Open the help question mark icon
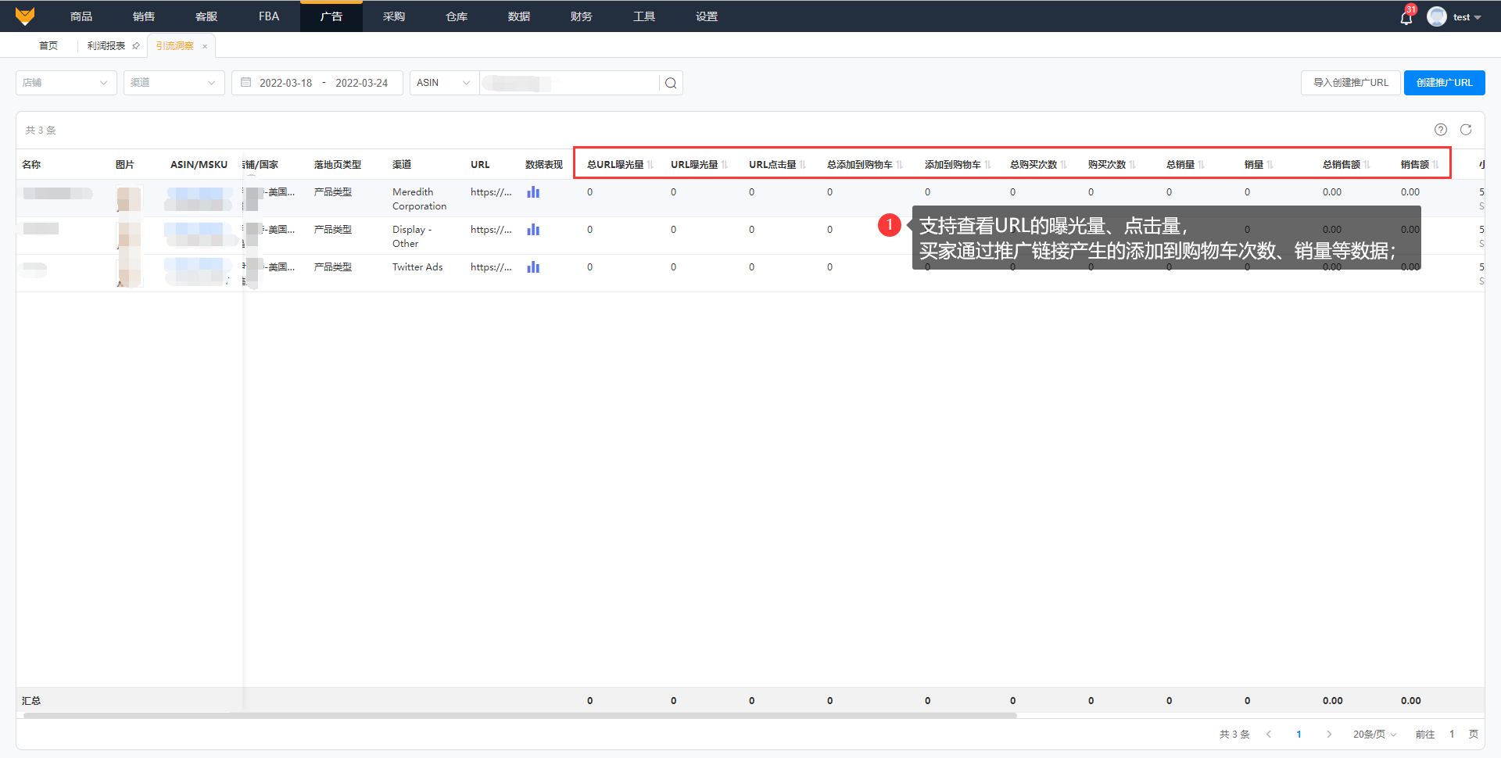Viewport: 1501px width, 758px height. [1441, 130]
